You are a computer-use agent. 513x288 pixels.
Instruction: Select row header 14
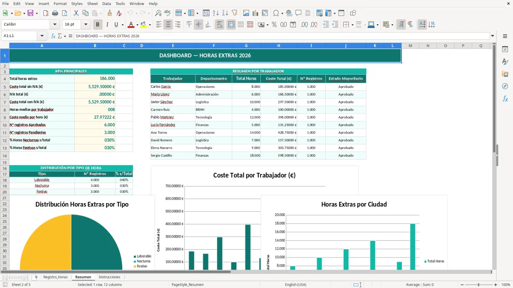point(5,156)
